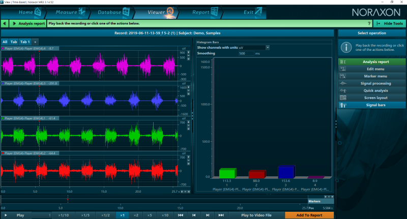Click the Analysis report operation button
The width and height of the screenshot is (407, 219).
[x=372, y=61]
